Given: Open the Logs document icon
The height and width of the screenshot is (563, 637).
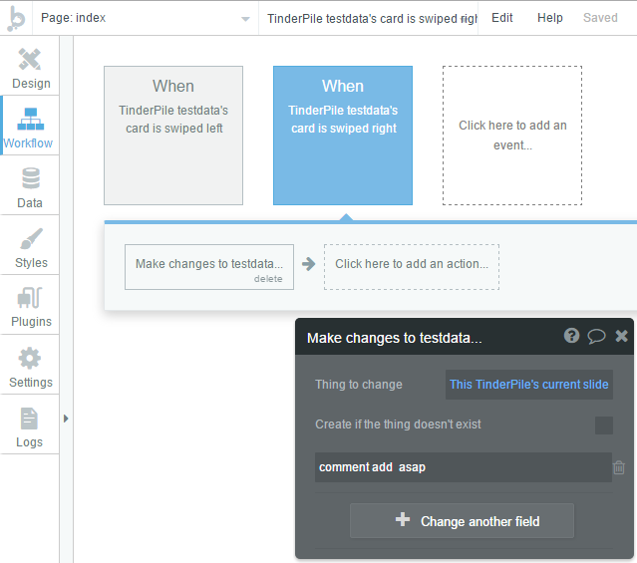Looking at the screenshot, I should [29, 419].
